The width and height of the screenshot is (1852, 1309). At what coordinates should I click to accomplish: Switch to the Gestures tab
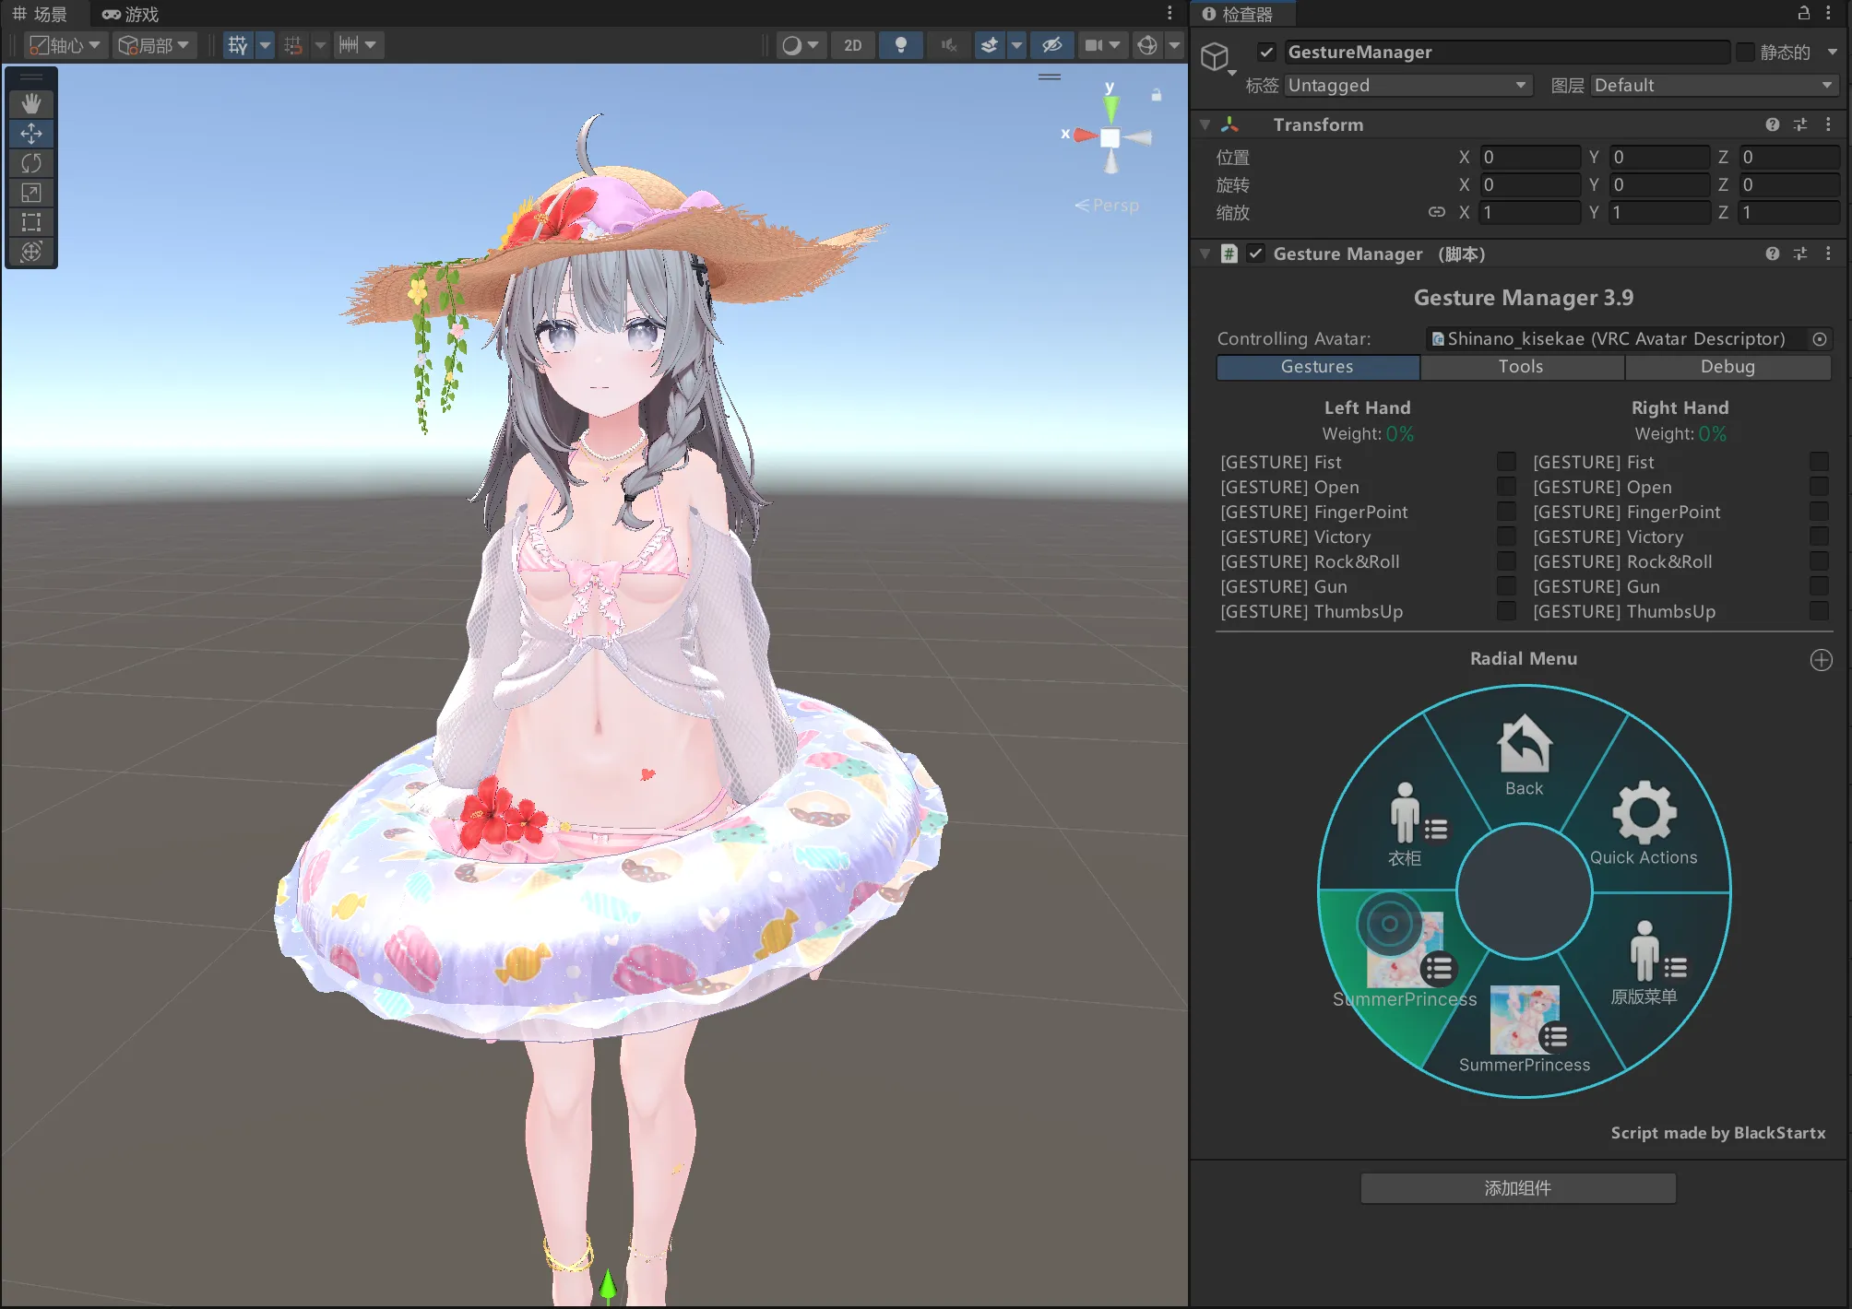[1318, 367]
